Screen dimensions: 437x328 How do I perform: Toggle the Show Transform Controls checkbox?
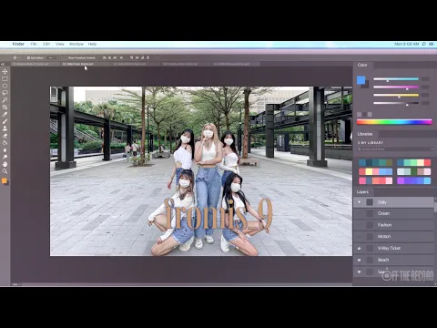(x=66, y=57)
